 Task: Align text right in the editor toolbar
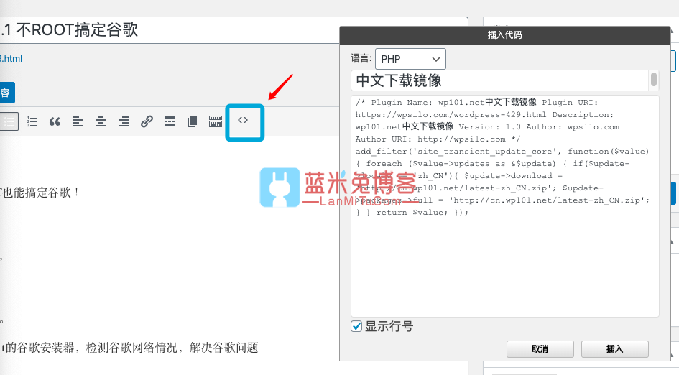pyautogui.click(x=124, y=121)
